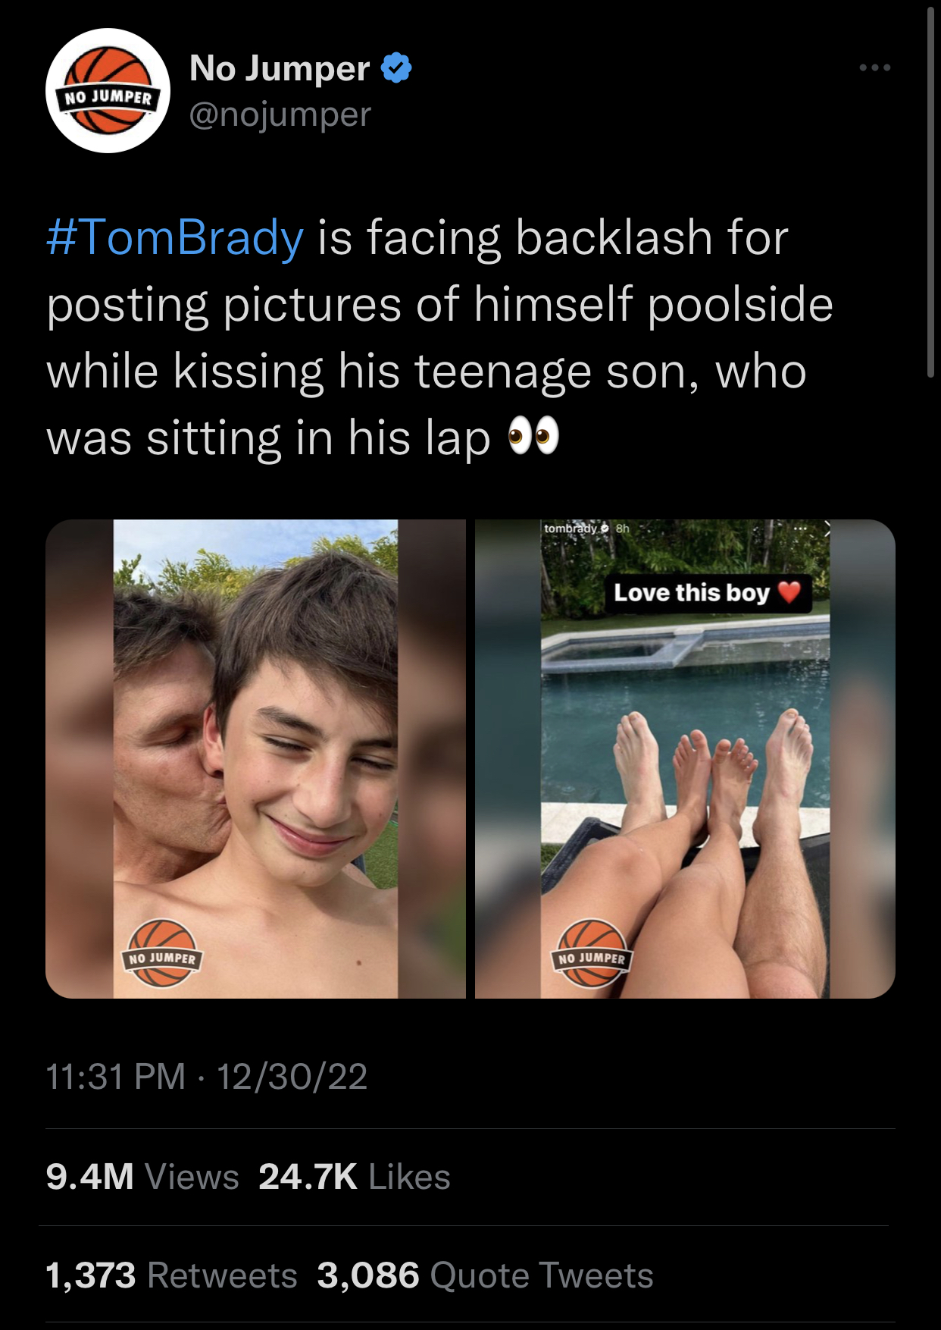Click the red heart emoji in caption

coord(789,591)
